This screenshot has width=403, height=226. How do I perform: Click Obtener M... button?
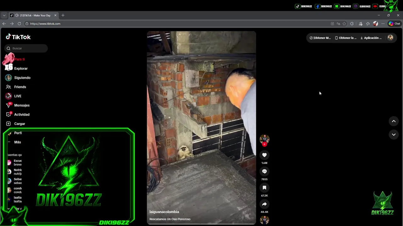pyautogui.click(x=320, y=38)
